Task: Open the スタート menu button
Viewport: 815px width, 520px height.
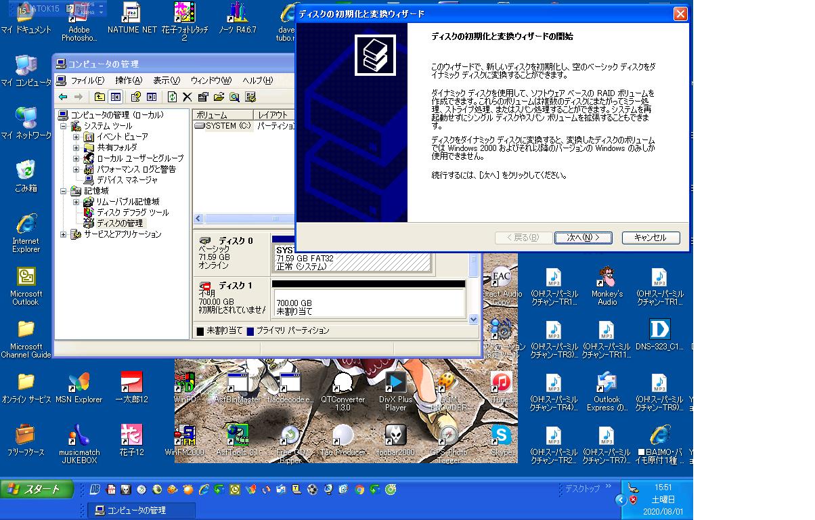Action: click(36, 489)
